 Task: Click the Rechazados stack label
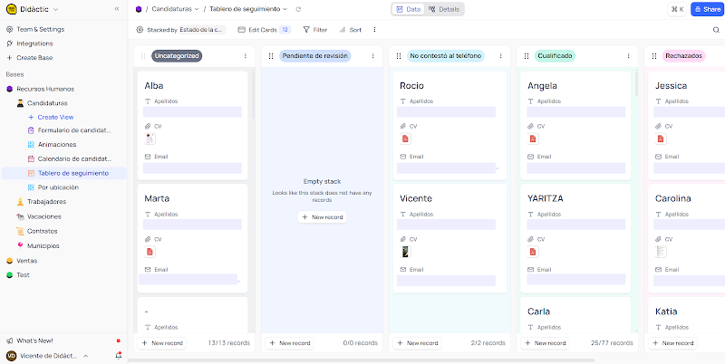tap(684, 56)
